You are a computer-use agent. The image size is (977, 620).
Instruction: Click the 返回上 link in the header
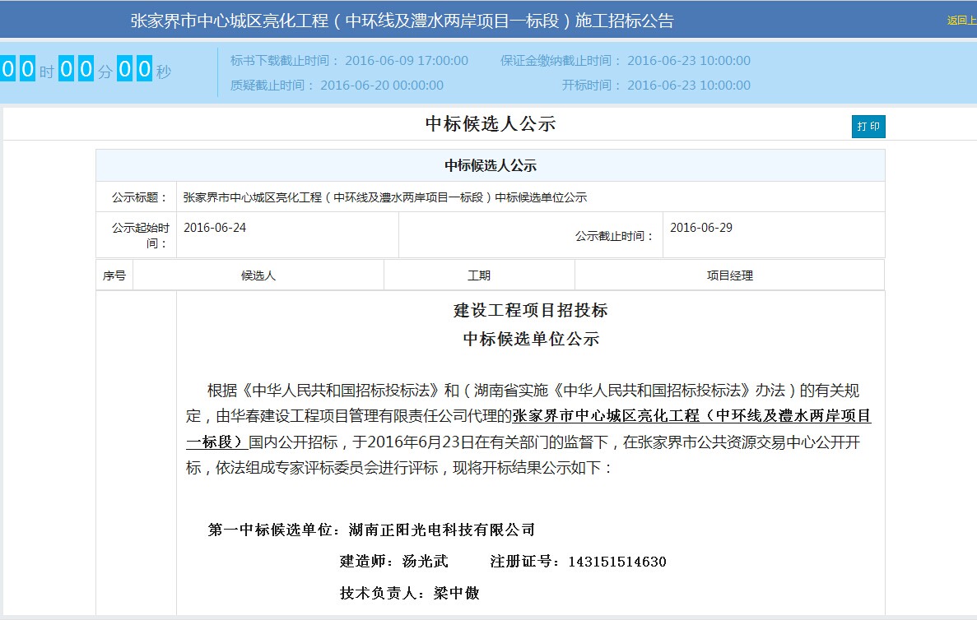click(x=961, y=21)
